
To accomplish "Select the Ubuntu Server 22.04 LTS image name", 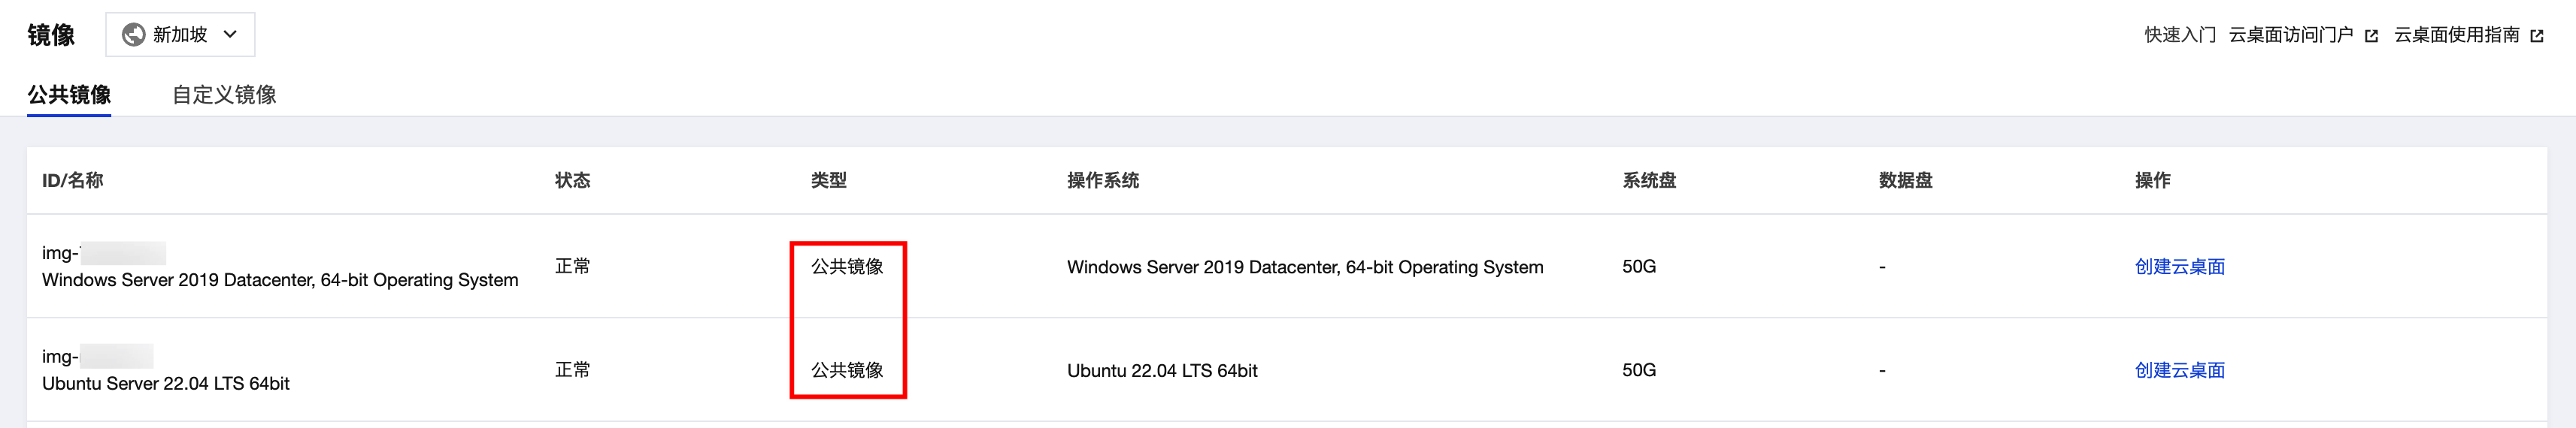I will click(166, 384).
